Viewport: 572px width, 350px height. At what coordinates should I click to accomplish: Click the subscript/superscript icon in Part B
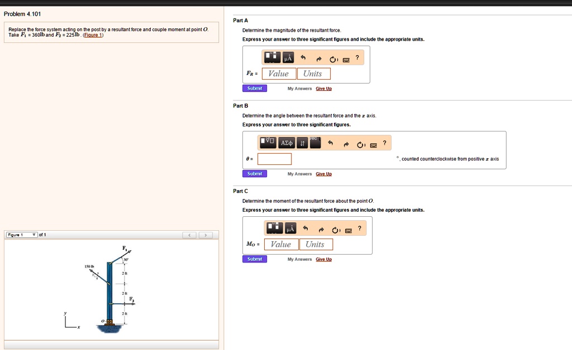(x=302, y=143)
